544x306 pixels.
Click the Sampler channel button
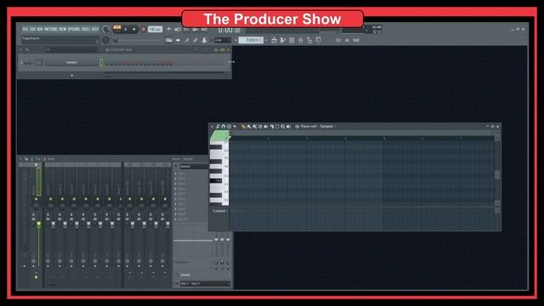coord(71,63)
